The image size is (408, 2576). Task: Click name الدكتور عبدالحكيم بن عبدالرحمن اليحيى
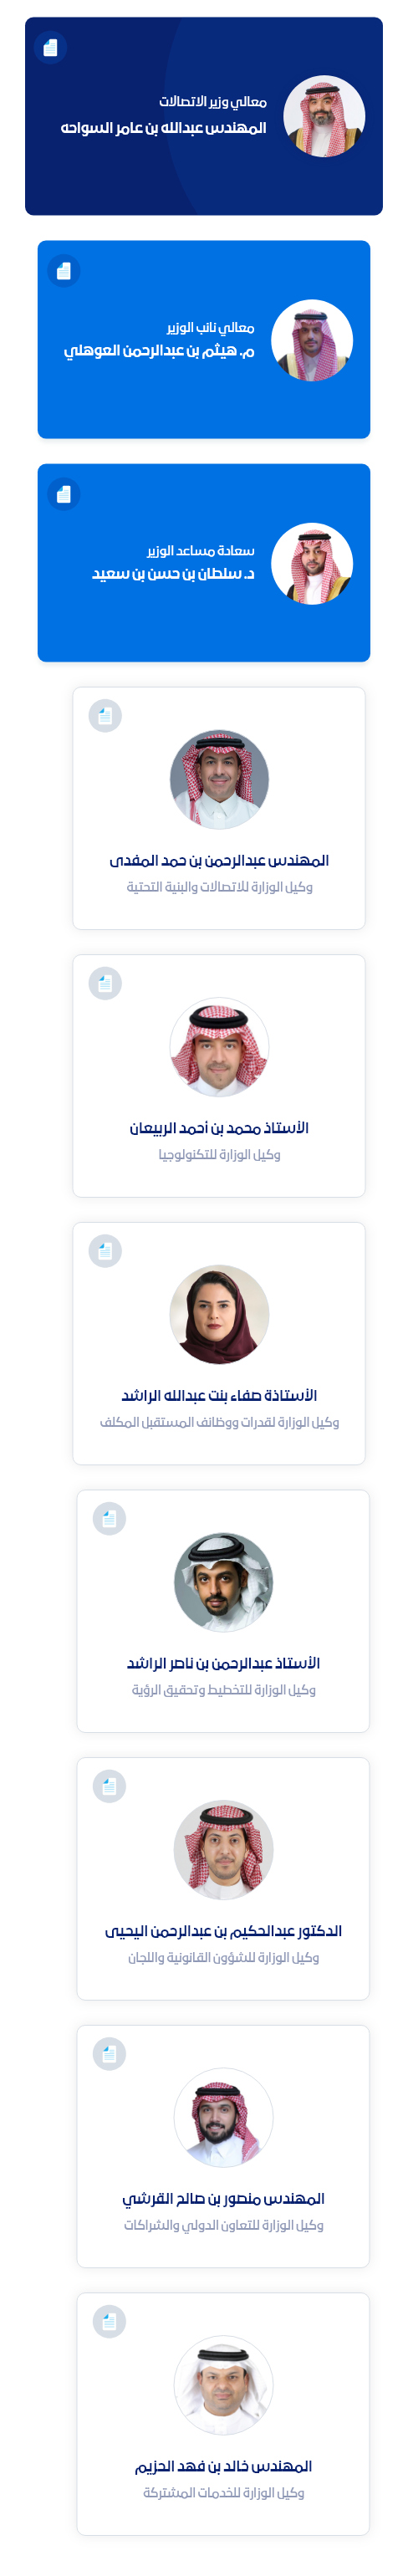pyautogui.click(x=223, y=1930)
